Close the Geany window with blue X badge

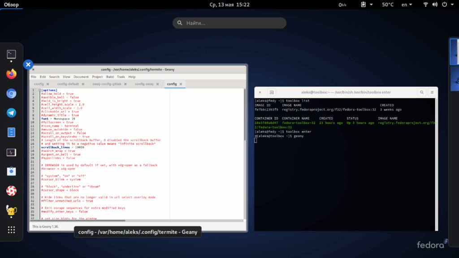(28, 64)
